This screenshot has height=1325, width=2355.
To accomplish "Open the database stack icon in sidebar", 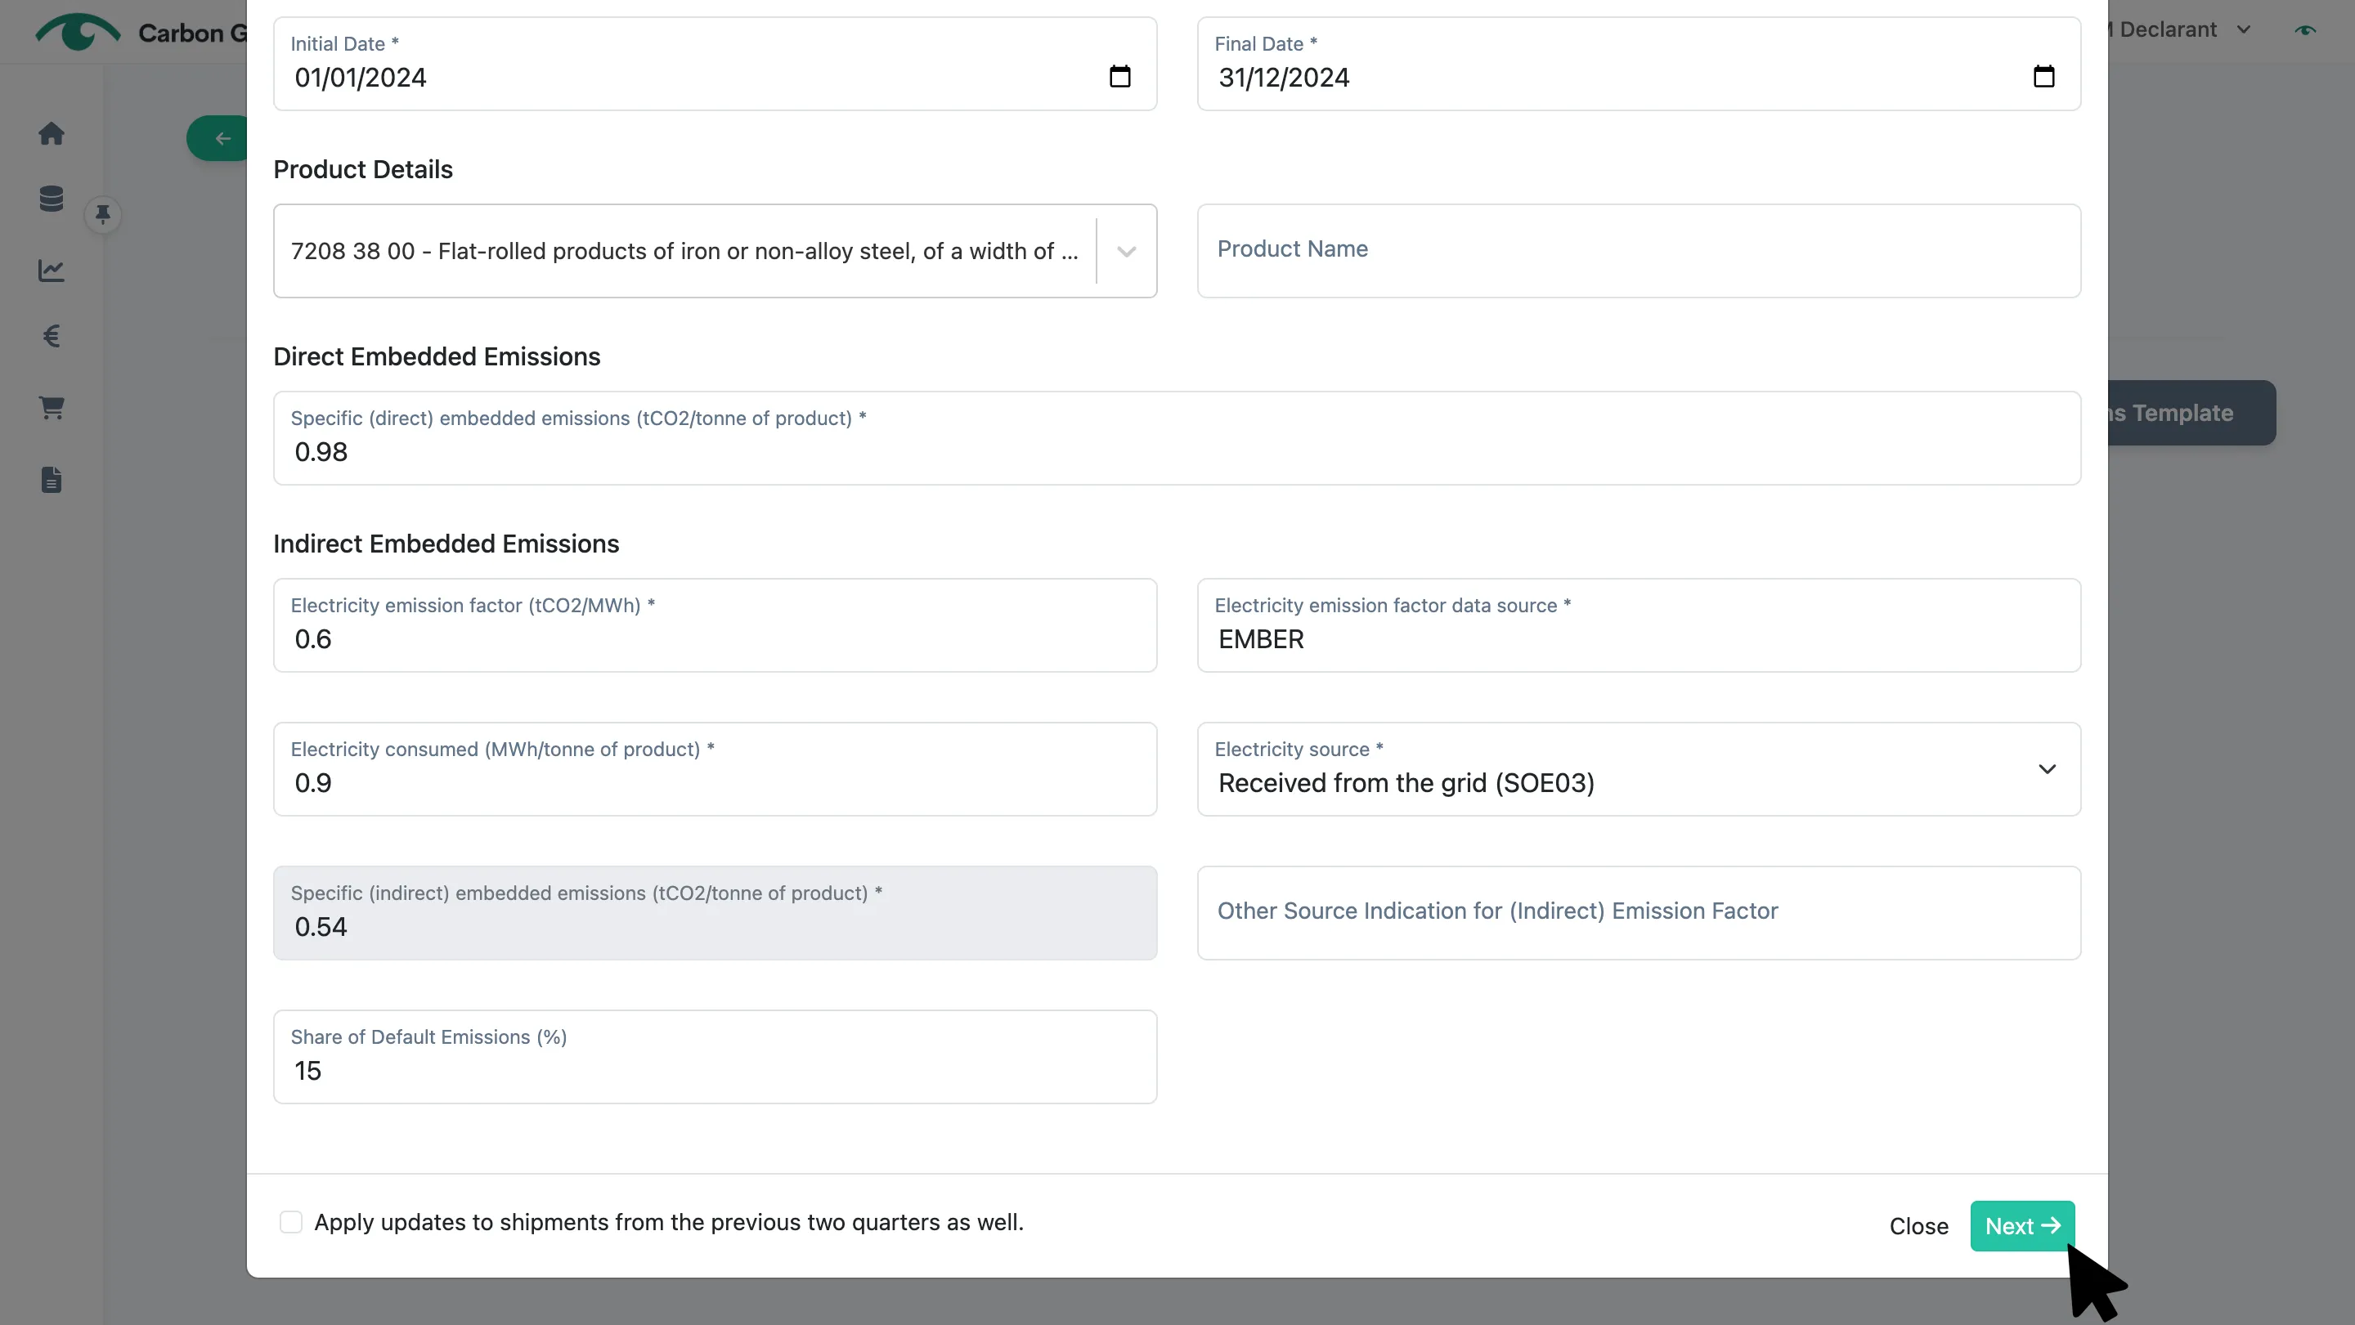I will click(52, 199).
